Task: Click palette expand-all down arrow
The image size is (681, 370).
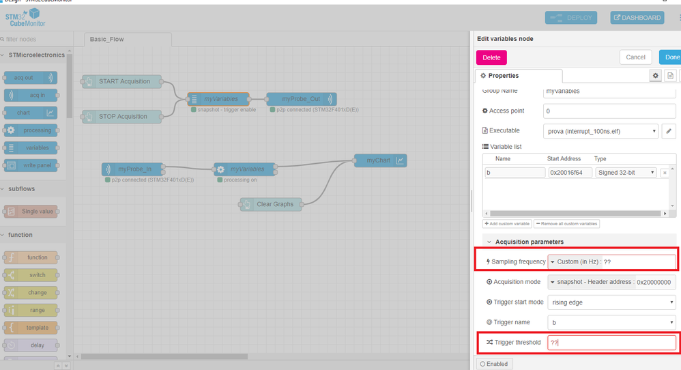Action: pos(66,366)
